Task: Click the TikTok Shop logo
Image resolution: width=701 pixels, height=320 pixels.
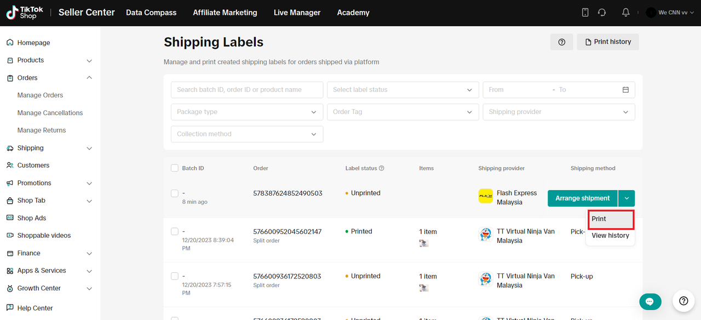Action: point(25,13)
